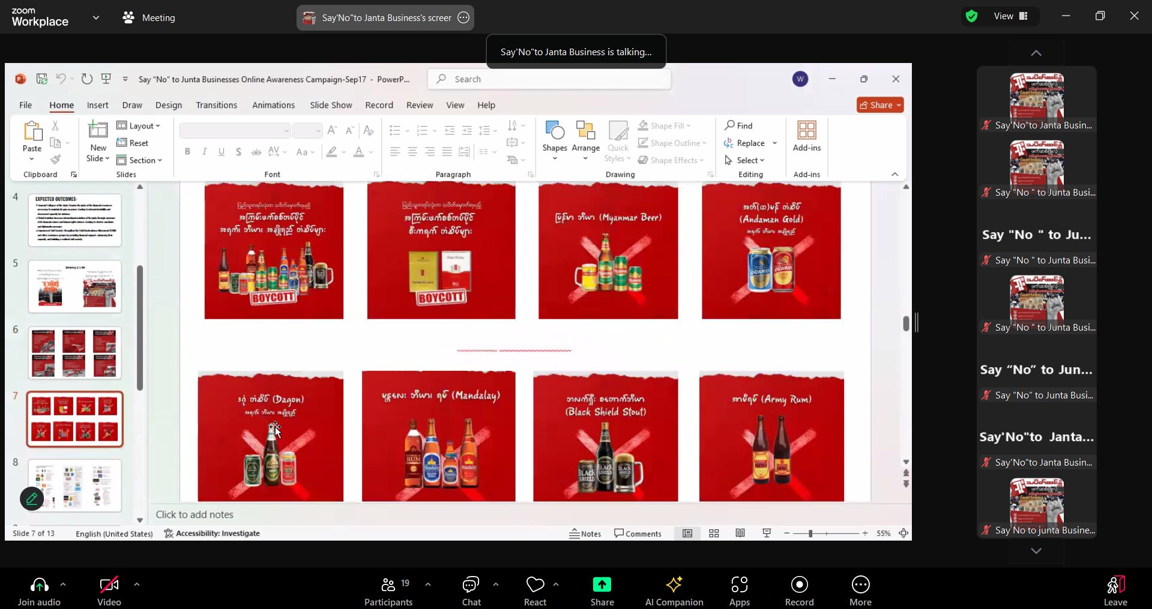This screenshot has width=1152, height=609.
Task: Click the Cut scissors icon
Action: coord(55,125)
